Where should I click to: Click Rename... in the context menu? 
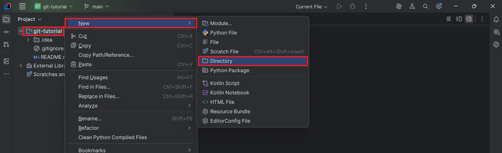(x=90, y=118)
